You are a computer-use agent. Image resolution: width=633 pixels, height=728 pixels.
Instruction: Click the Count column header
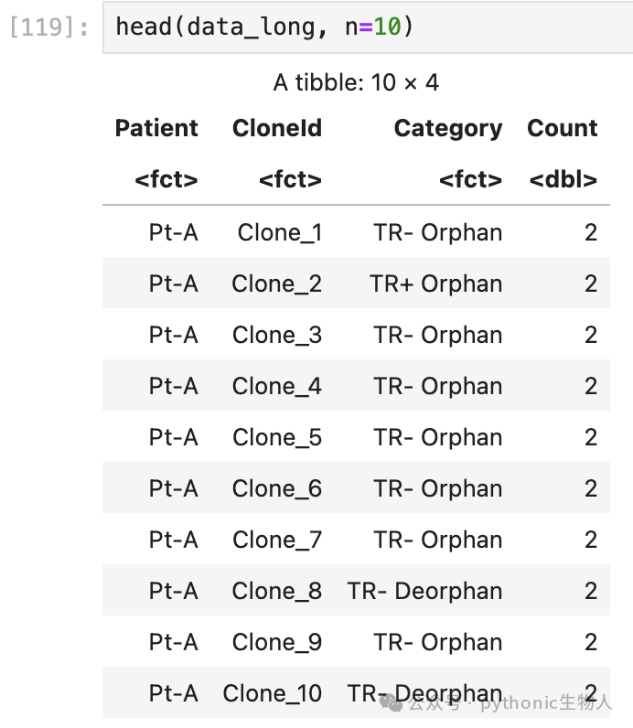pyautogui.click(x=562, y=128)
